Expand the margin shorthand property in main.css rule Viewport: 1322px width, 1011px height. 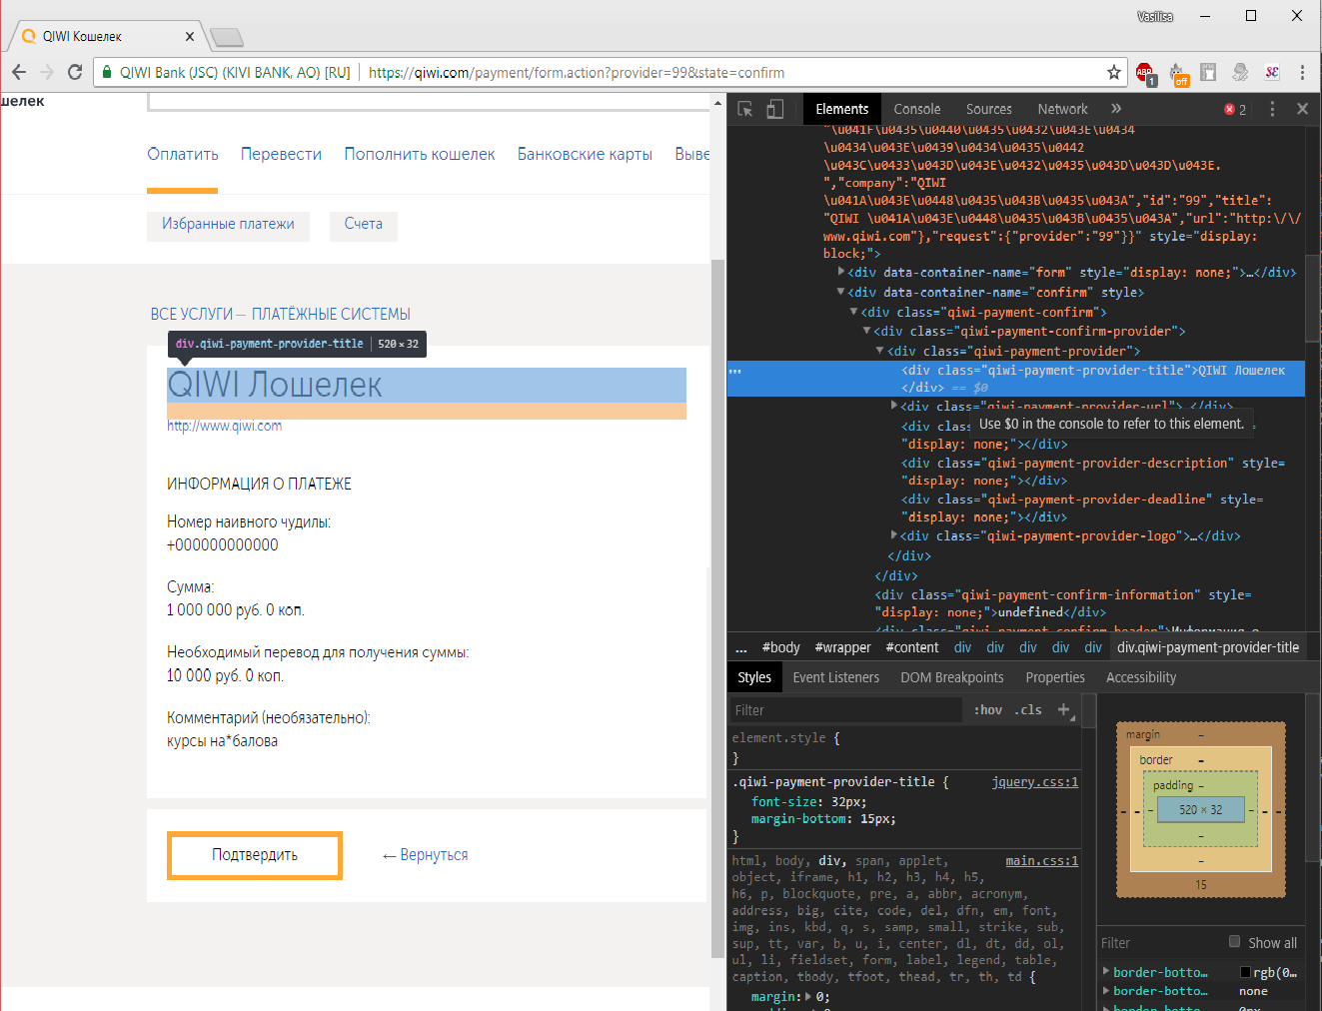click(808, 996)
